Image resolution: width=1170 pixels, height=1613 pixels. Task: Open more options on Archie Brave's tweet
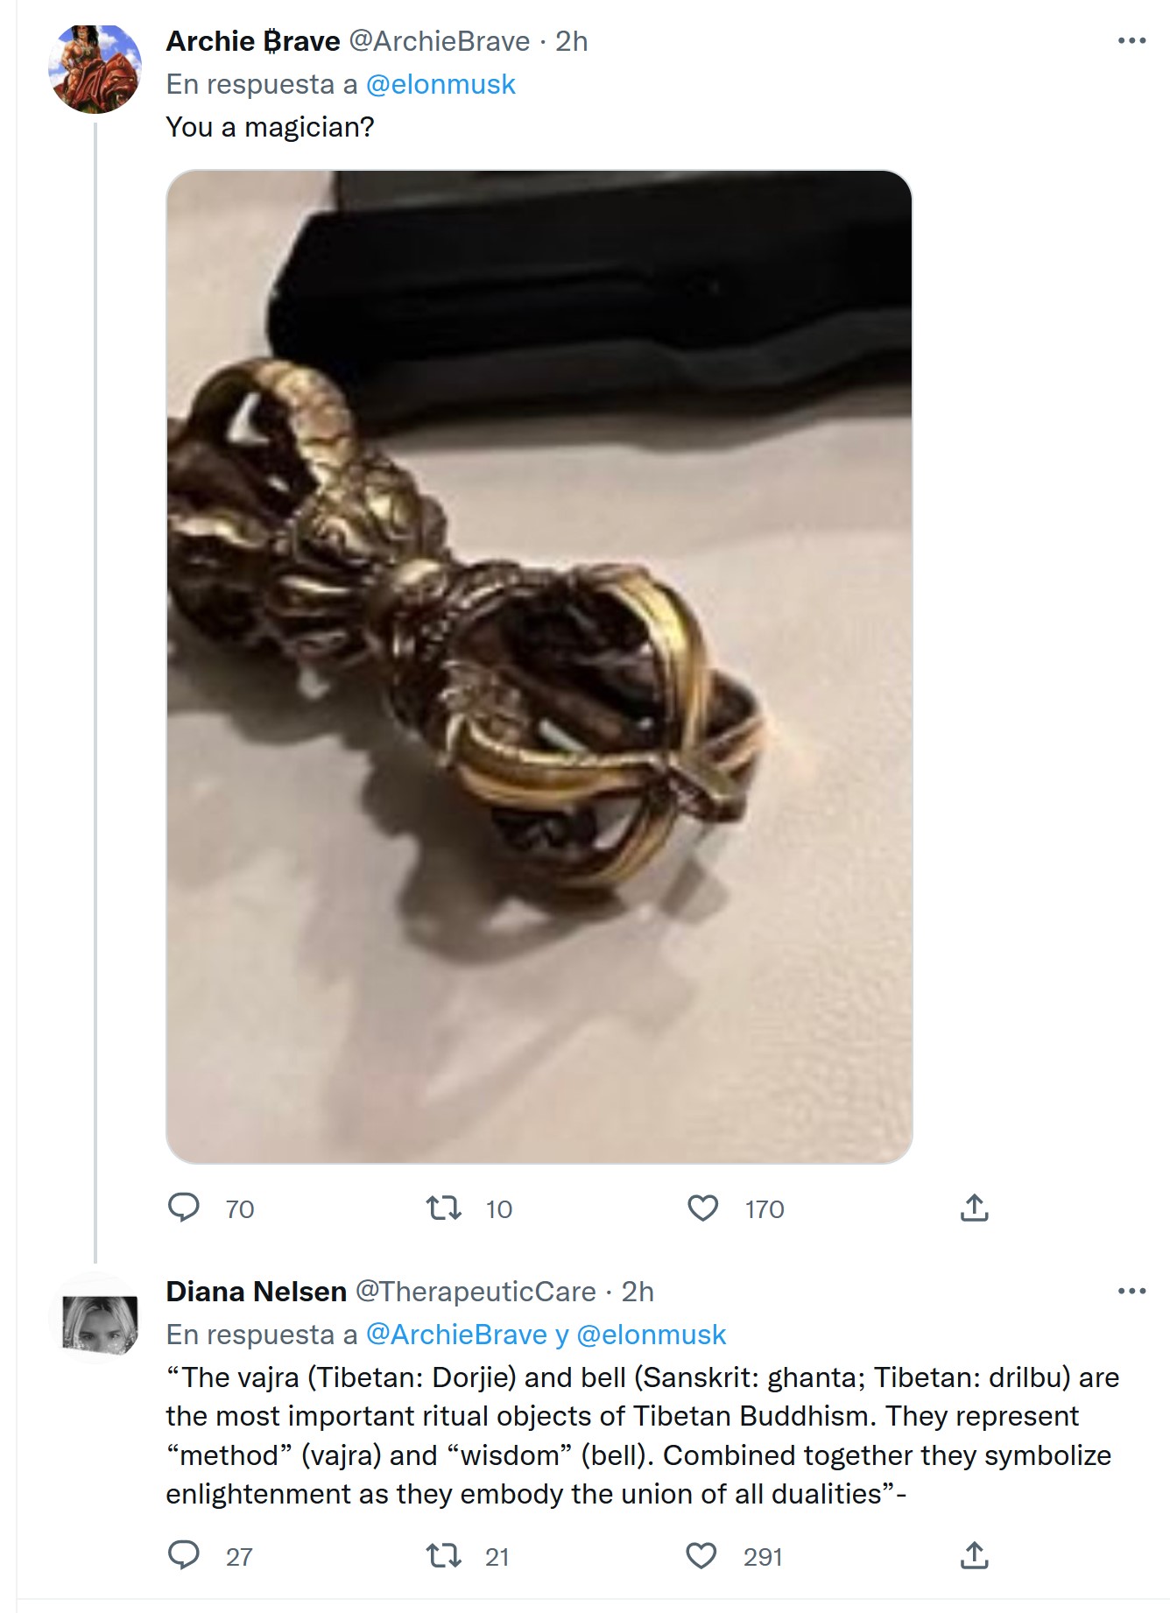(1131, 41)
